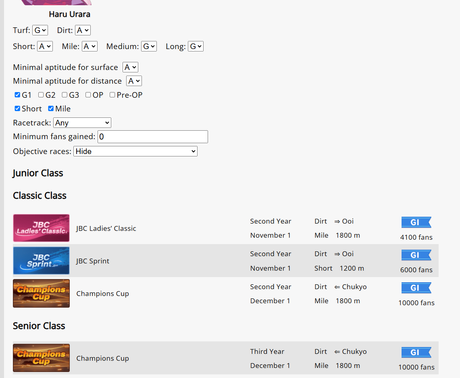
Task: Click Third Year date text
Action: click(x=267, y=351)
